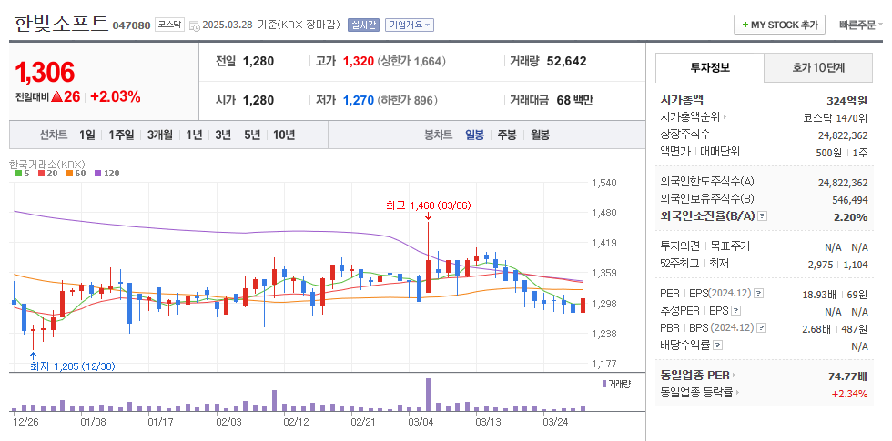Screen dimensions: 892x441
Task: Switch to the 호가10단계 tab
Action: [x=818, y=68]
